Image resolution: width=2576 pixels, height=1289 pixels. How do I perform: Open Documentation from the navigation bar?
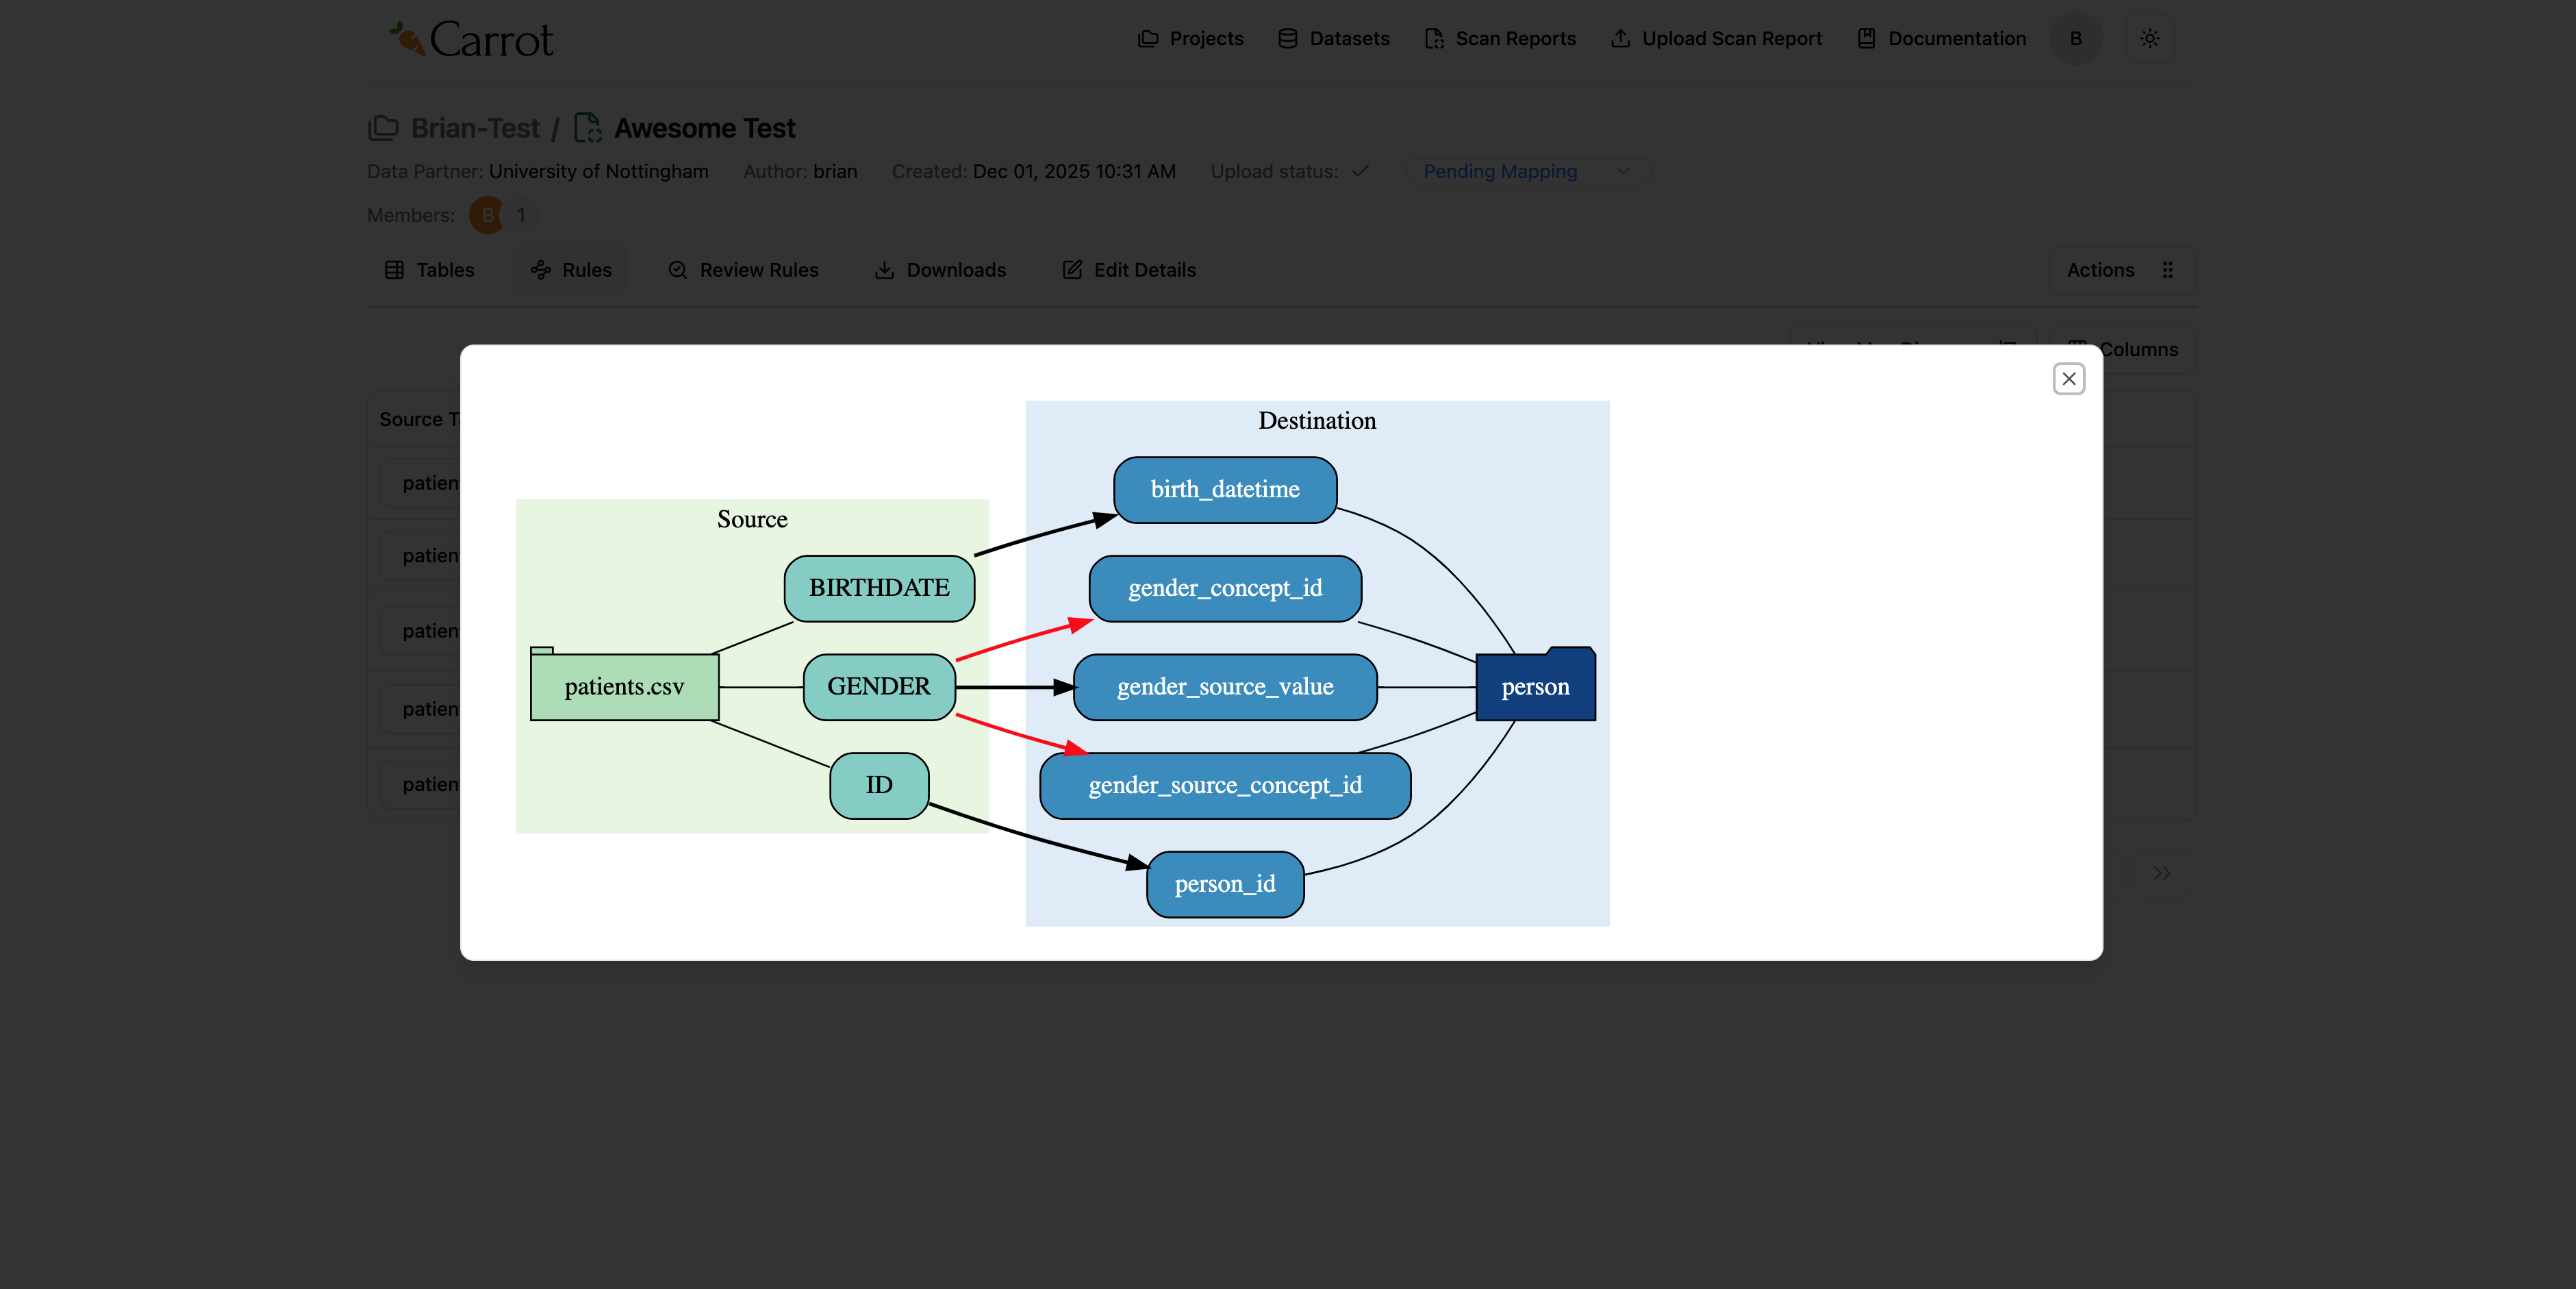pyautogui.click(x=1940, y=39)
